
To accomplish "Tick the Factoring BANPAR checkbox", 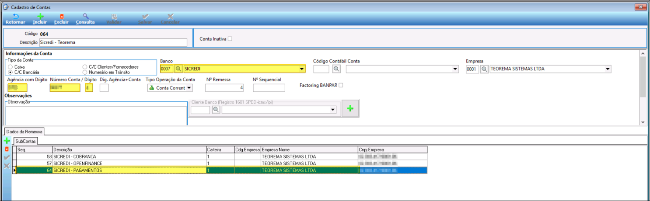I will 341,85.
